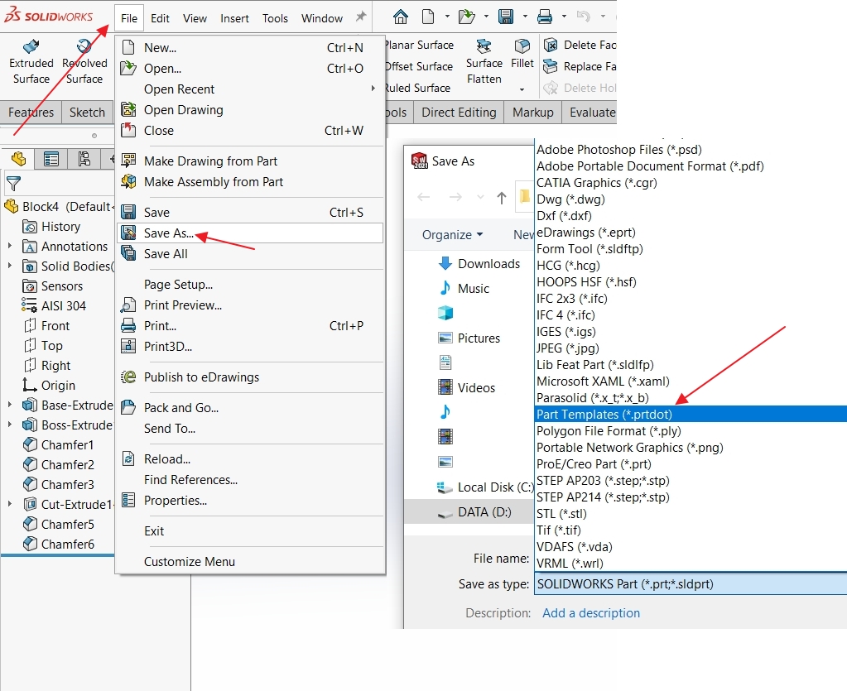
Task: Choose Save As... from File menu
Action: 250,233
